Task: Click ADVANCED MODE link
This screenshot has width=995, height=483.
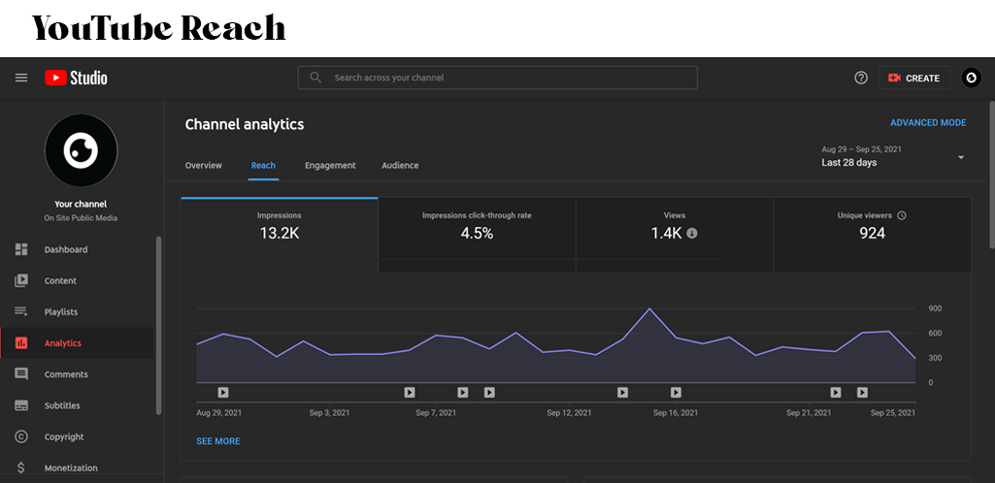Action: coord(928,123)
